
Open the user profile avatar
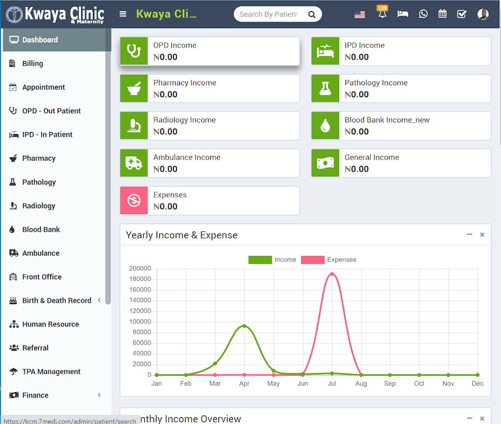tap(483, 14)
